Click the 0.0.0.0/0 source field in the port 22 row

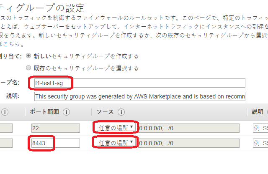tap(188, 128)
